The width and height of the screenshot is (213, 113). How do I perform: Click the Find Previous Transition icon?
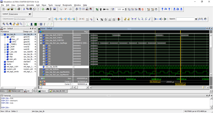click(132, 19)
